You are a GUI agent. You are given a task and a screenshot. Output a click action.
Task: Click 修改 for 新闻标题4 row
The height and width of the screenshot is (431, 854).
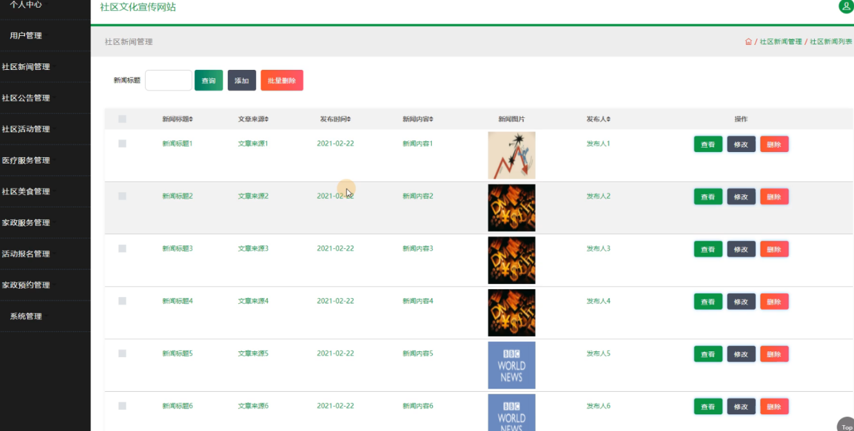tap(741, 302)
